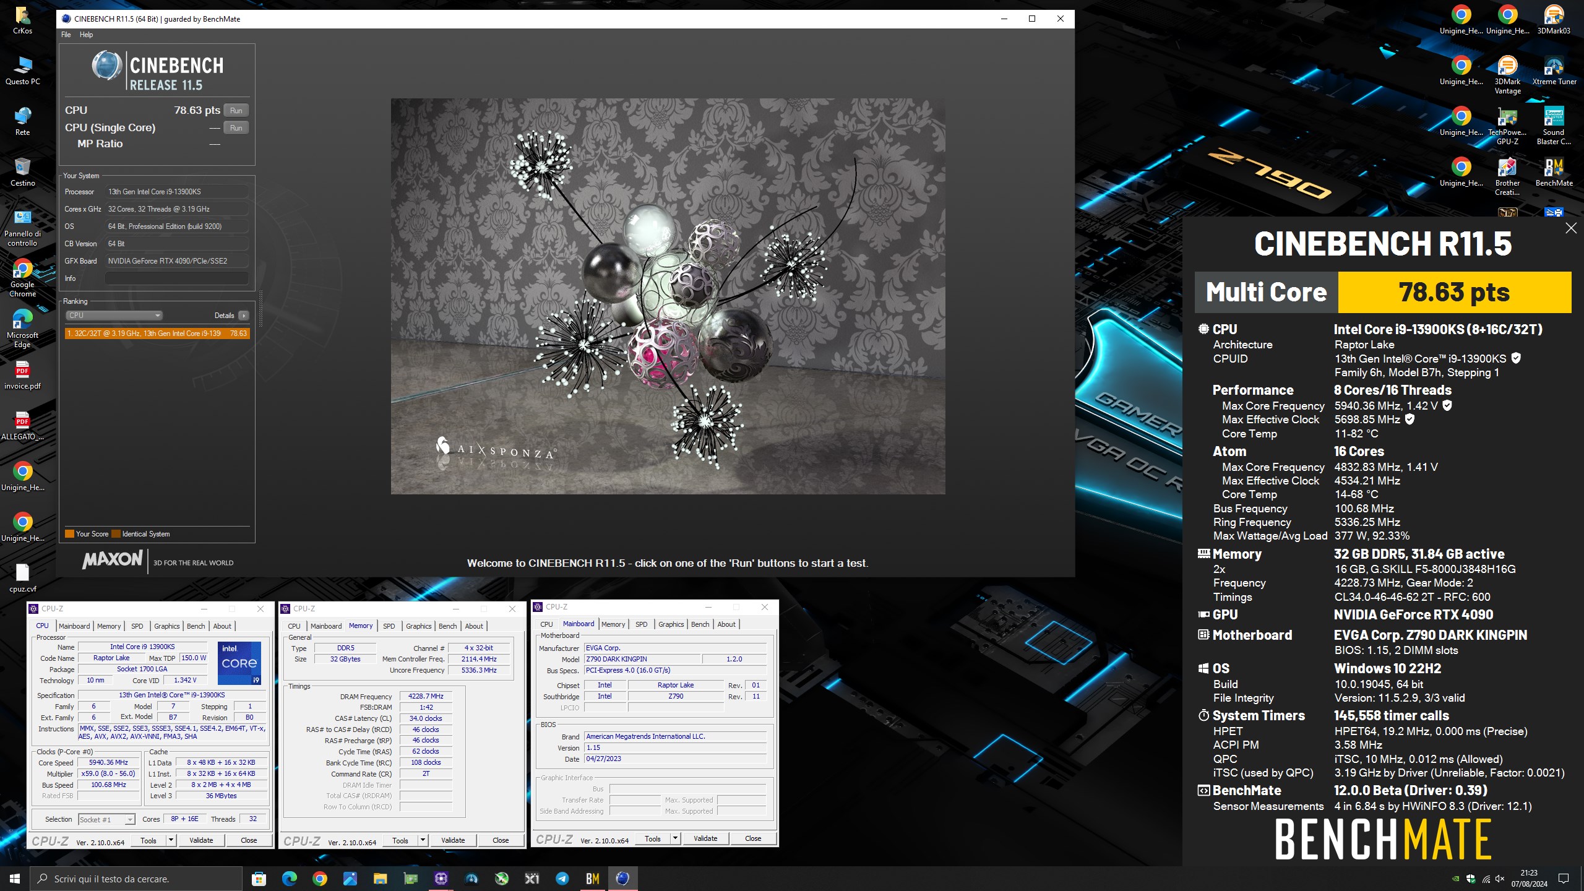
Task: Open the 3DMark03 desktop shortcut
Action: click(1554, 19)
